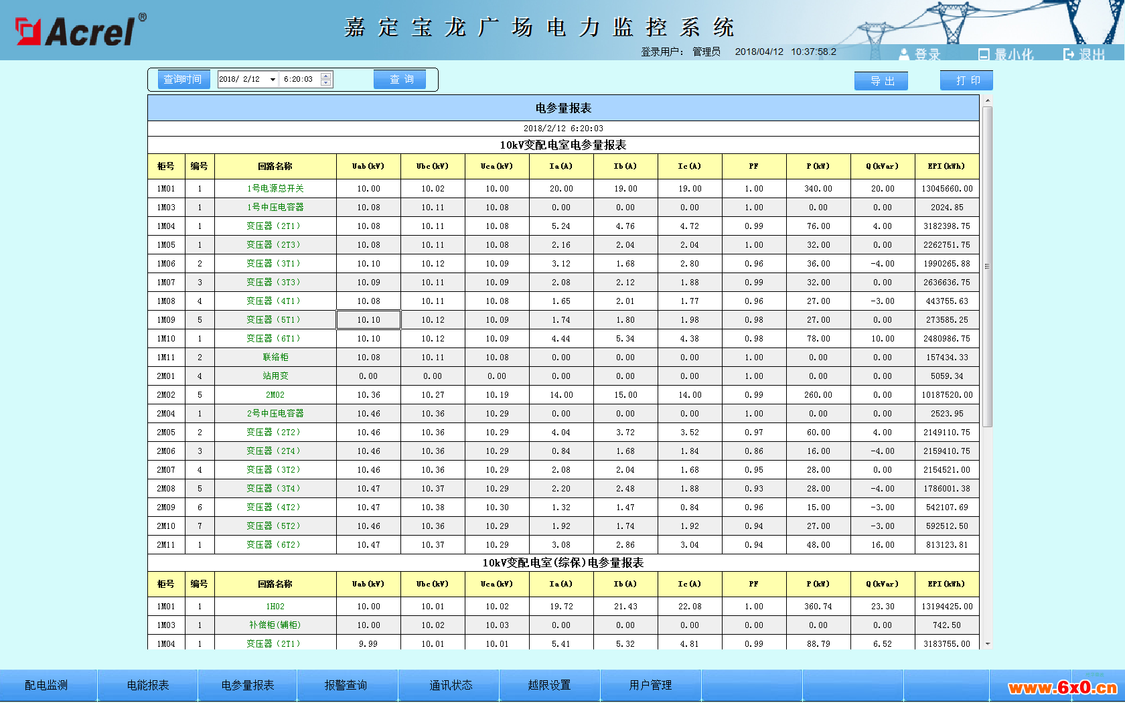Select circuit name 2M02
This screenshot has width=1125, height=703.
pos(275,395)
